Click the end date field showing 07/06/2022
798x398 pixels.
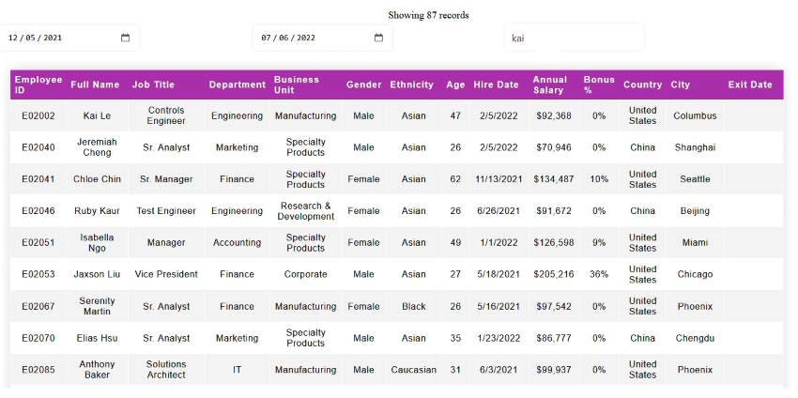(322, 38)
